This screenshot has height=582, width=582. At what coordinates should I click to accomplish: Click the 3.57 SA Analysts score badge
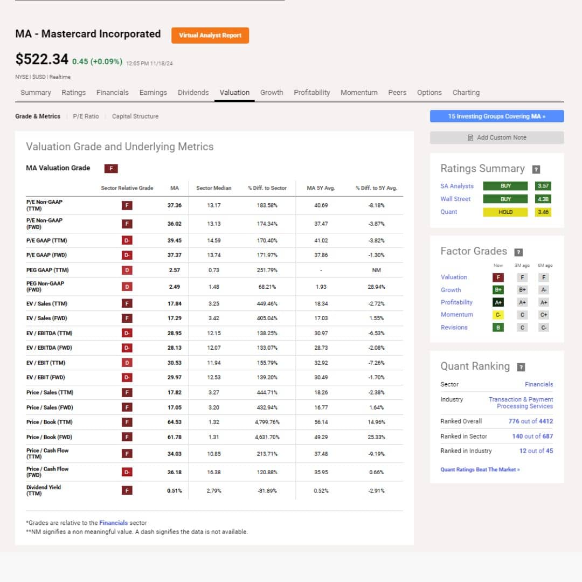pyautogui.click(x=543, y=186)
